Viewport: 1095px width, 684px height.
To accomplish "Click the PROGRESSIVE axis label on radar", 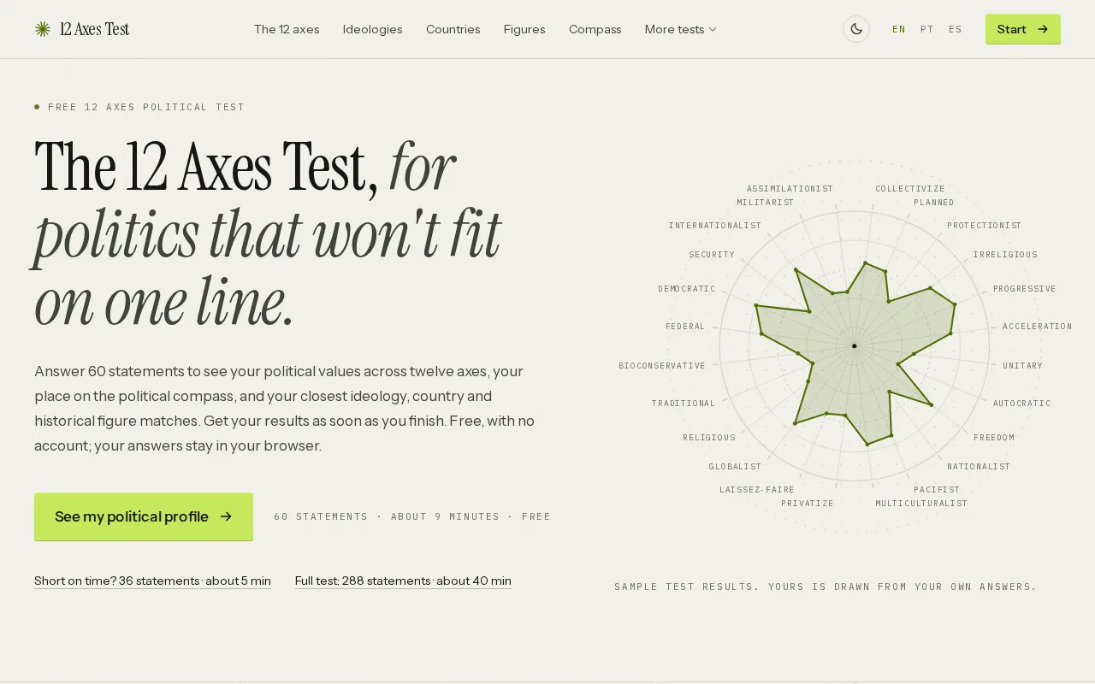I will pos(1025,289).
